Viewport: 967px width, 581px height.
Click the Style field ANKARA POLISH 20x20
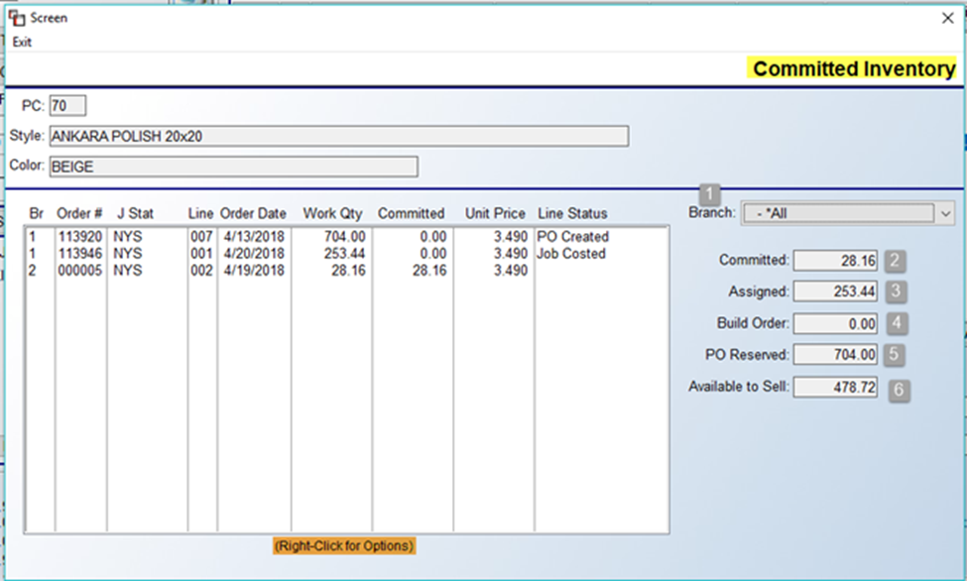coord(337,136)
